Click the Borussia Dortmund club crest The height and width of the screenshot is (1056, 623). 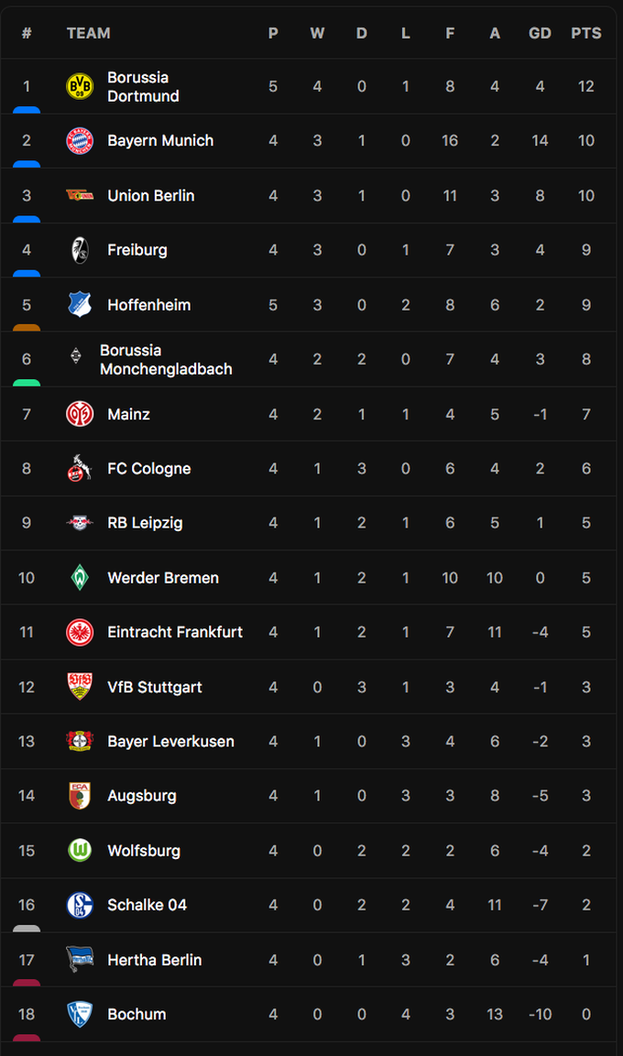pos(80,86)
